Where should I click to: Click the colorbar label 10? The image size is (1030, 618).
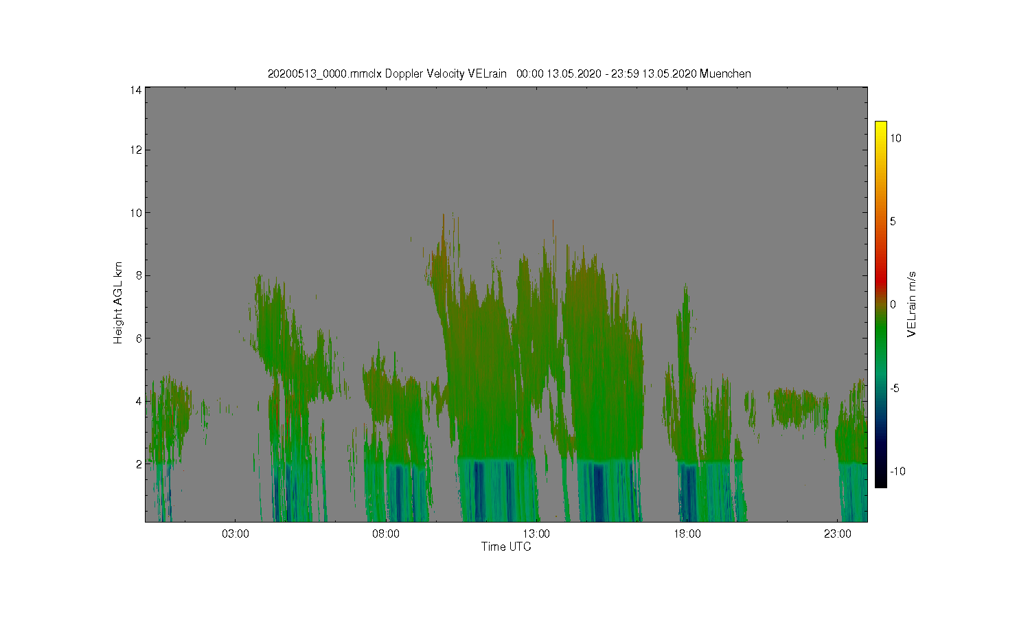coord(896,138)
